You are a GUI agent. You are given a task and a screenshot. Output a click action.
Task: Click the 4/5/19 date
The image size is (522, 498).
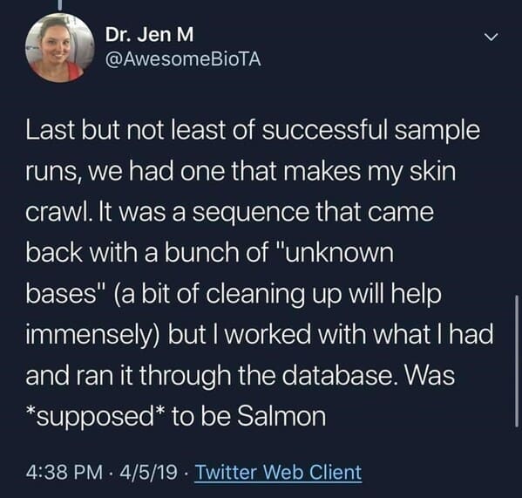[x=149, y=472]
